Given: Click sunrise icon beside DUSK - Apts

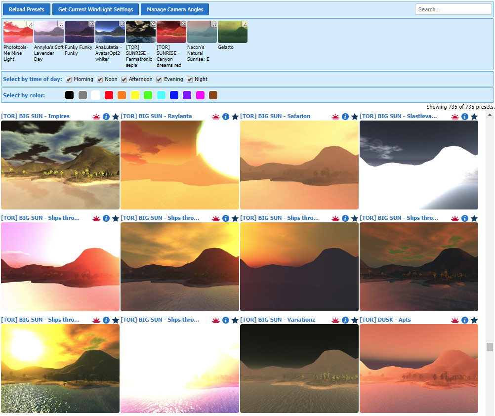Looking at the screenshot, I should pos(455,320).
